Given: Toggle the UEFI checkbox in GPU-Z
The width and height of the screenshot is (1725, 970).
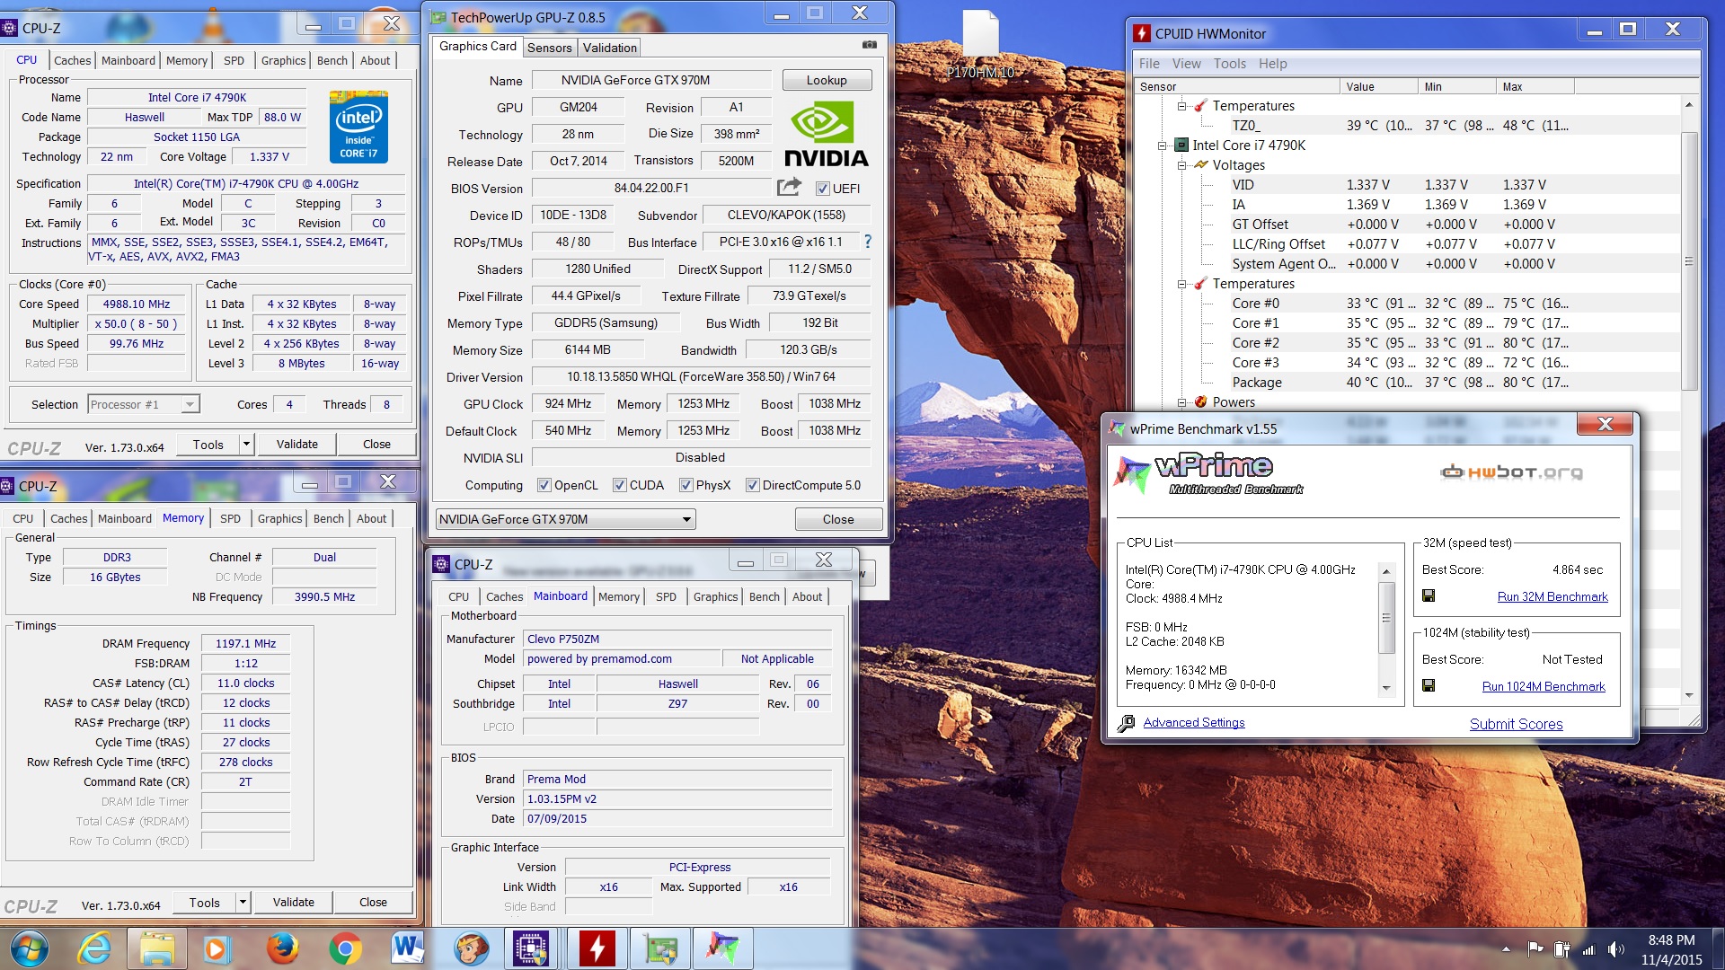Looking at the screenshot, I should tap(822, 189).
